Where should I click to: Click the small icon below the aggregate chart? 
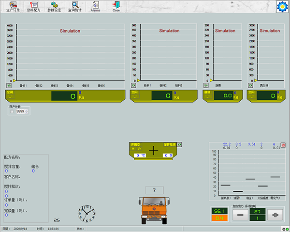click(x=8, y=86)
